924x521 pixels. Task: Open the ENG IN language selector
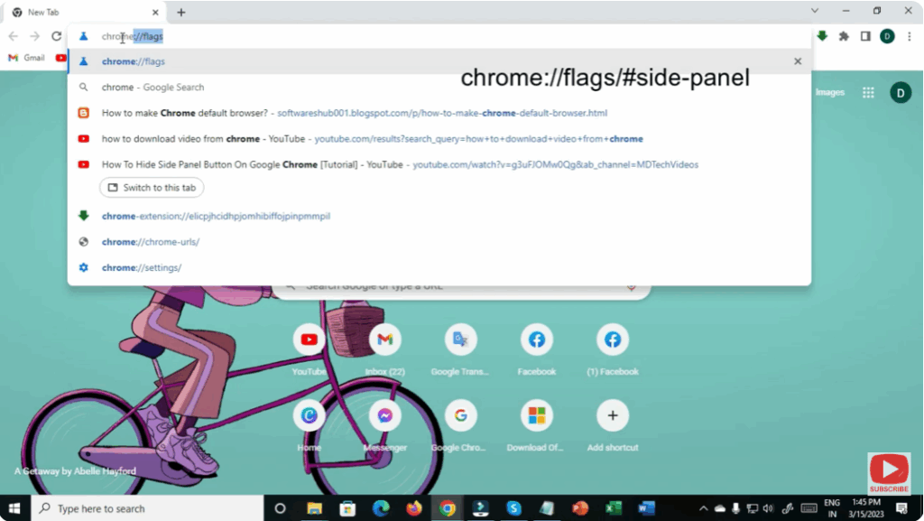click(831, 508)
